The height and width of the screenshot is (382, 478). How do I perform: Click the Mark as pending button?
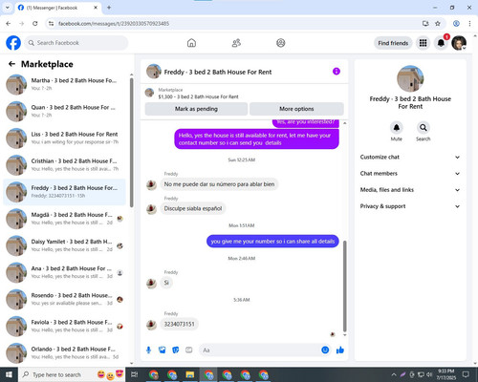196,109
